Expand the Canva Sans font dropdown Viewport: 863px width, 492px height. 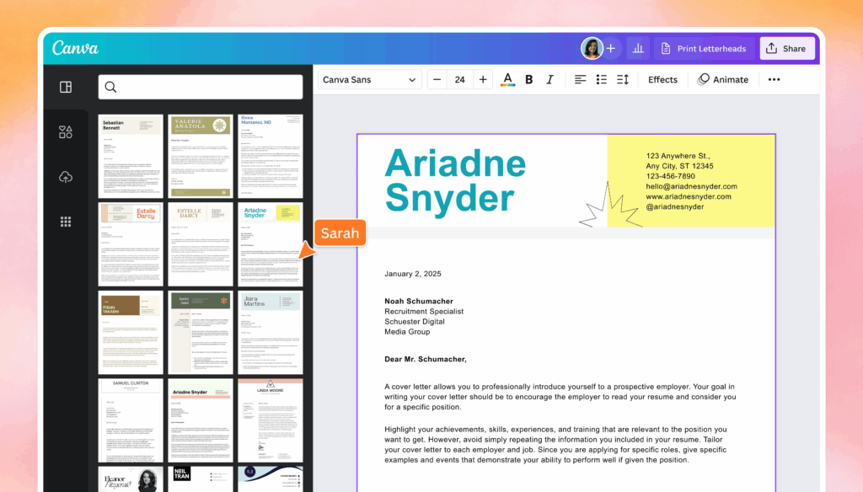tap(369, 80)
